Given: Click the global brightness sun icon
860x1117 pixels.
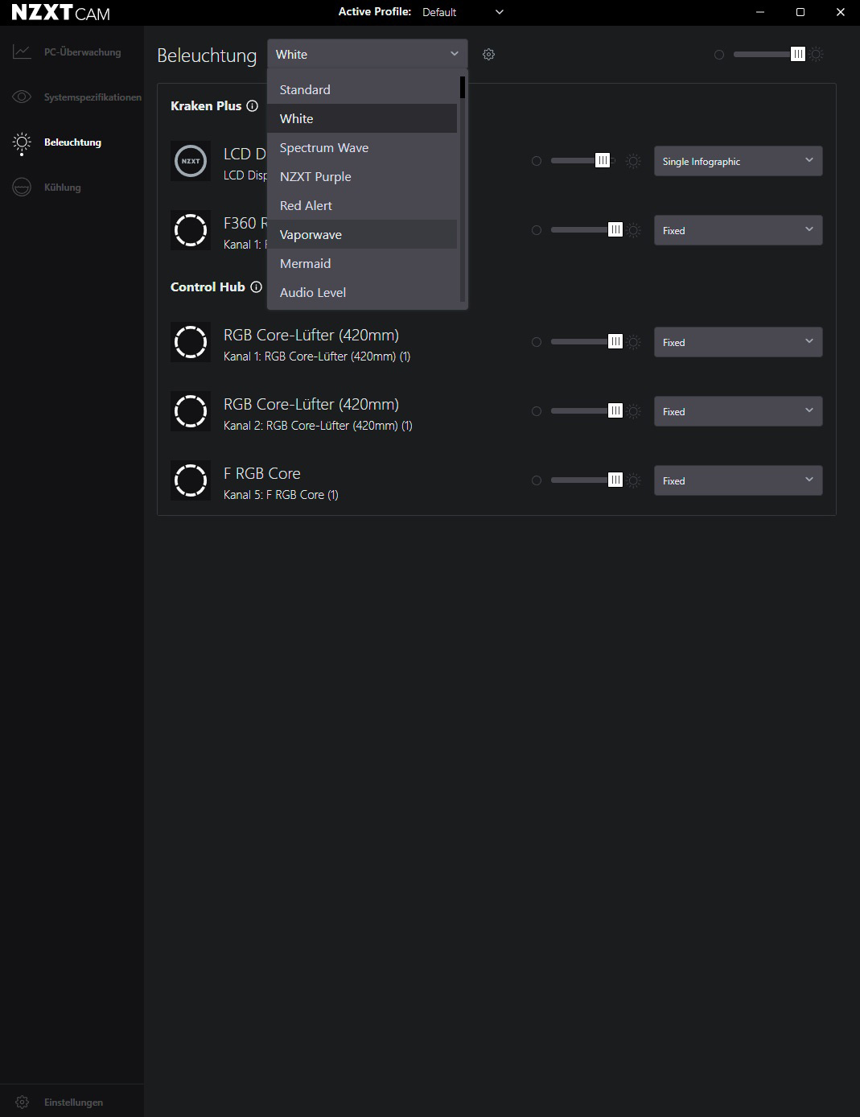Looking at the screenshot, I should (817, 55).
